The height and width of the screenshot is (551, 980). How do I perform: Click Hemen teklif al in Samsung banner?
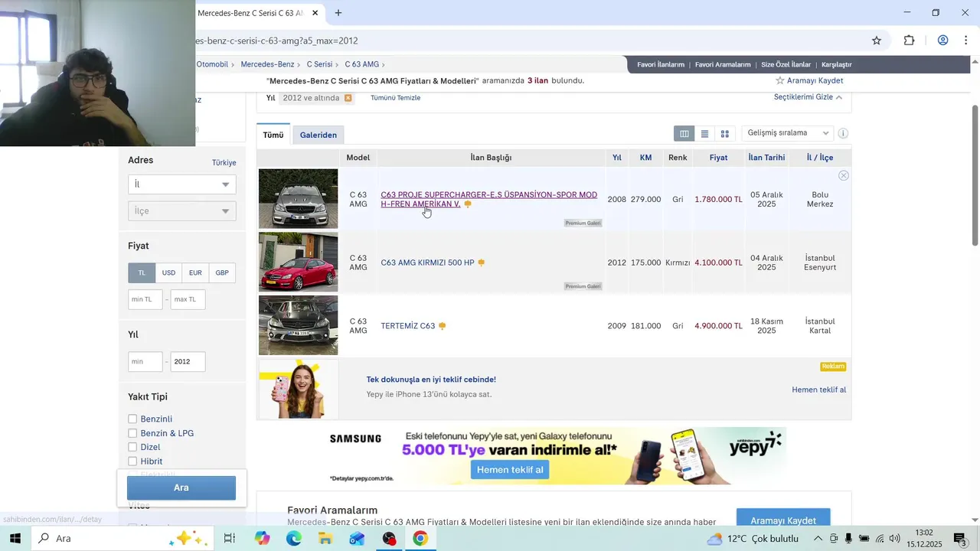click(510, 470)
